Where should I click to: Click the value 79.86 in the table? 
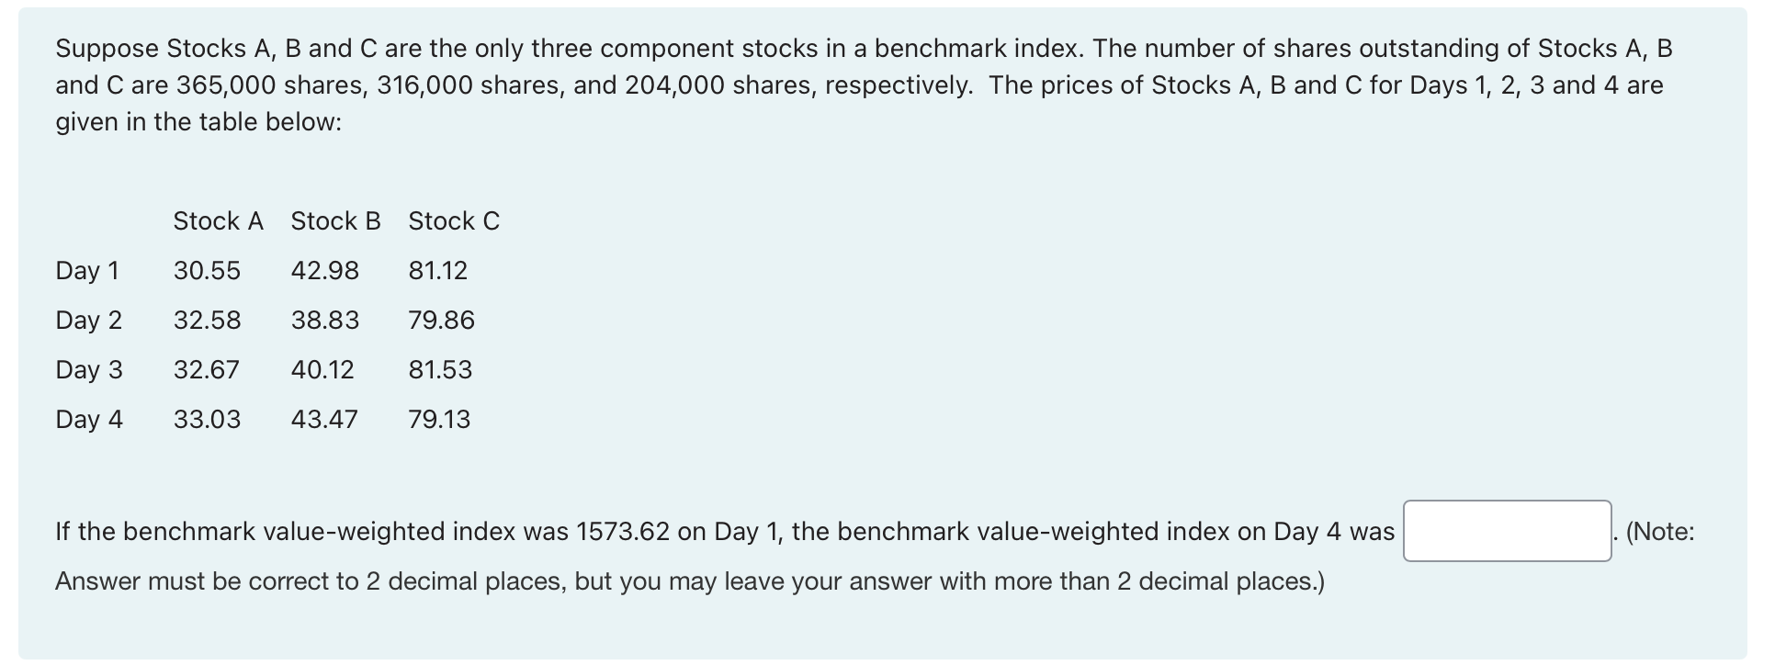(x=442, y=320)
